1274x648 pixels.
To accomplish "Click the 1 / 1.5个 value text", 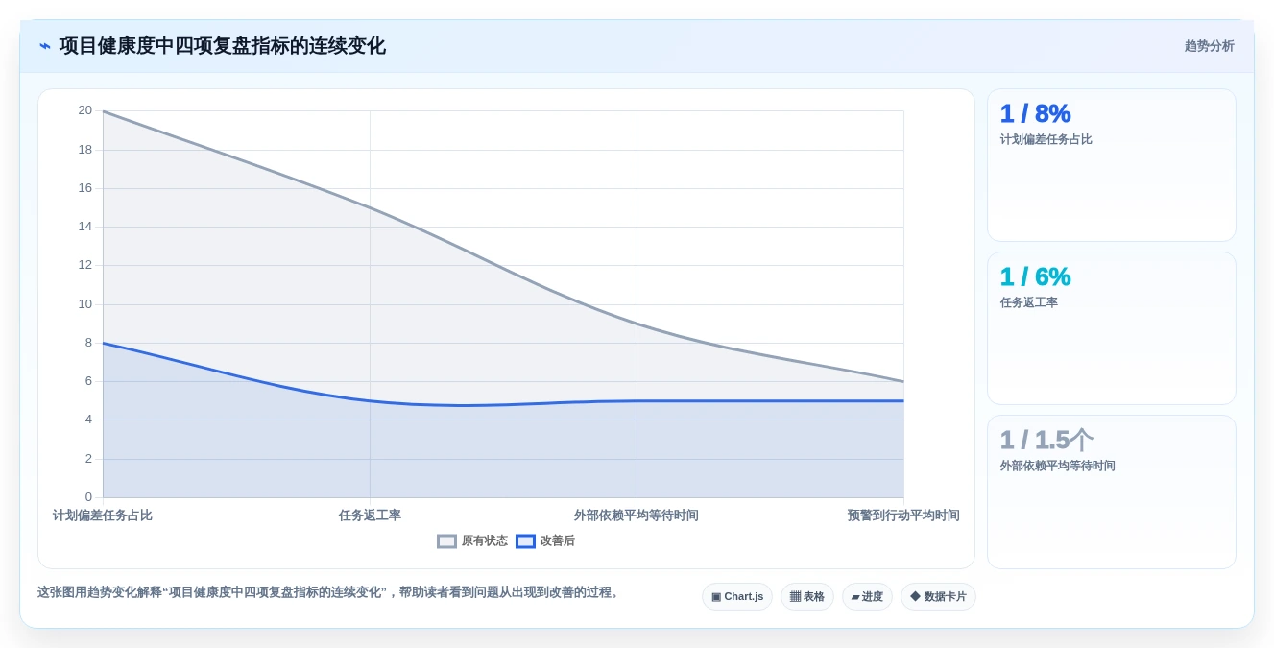I will point(1046,440).
